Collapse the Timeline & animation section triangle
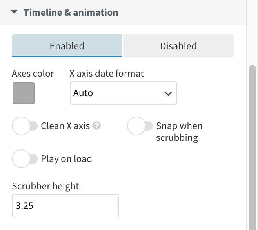Screen dimensions: 258x230 click(x=15, y=12)
